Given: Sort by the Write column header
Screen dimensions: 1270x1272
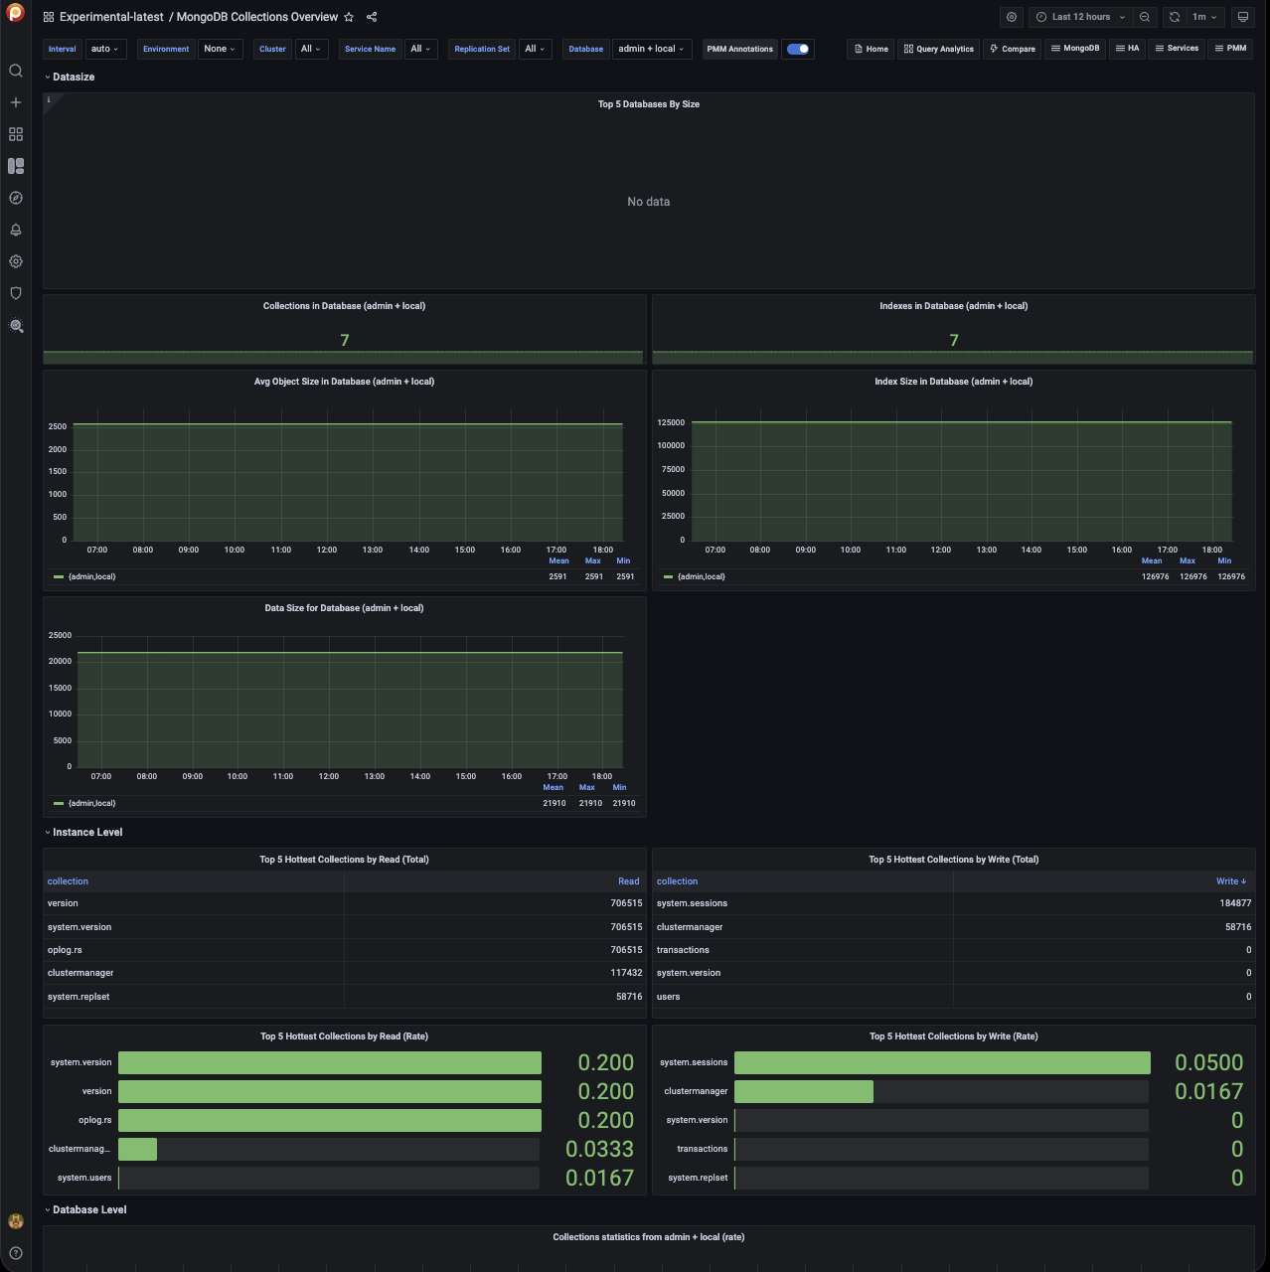Looking at the screenshot, I should coord(1229,881).
